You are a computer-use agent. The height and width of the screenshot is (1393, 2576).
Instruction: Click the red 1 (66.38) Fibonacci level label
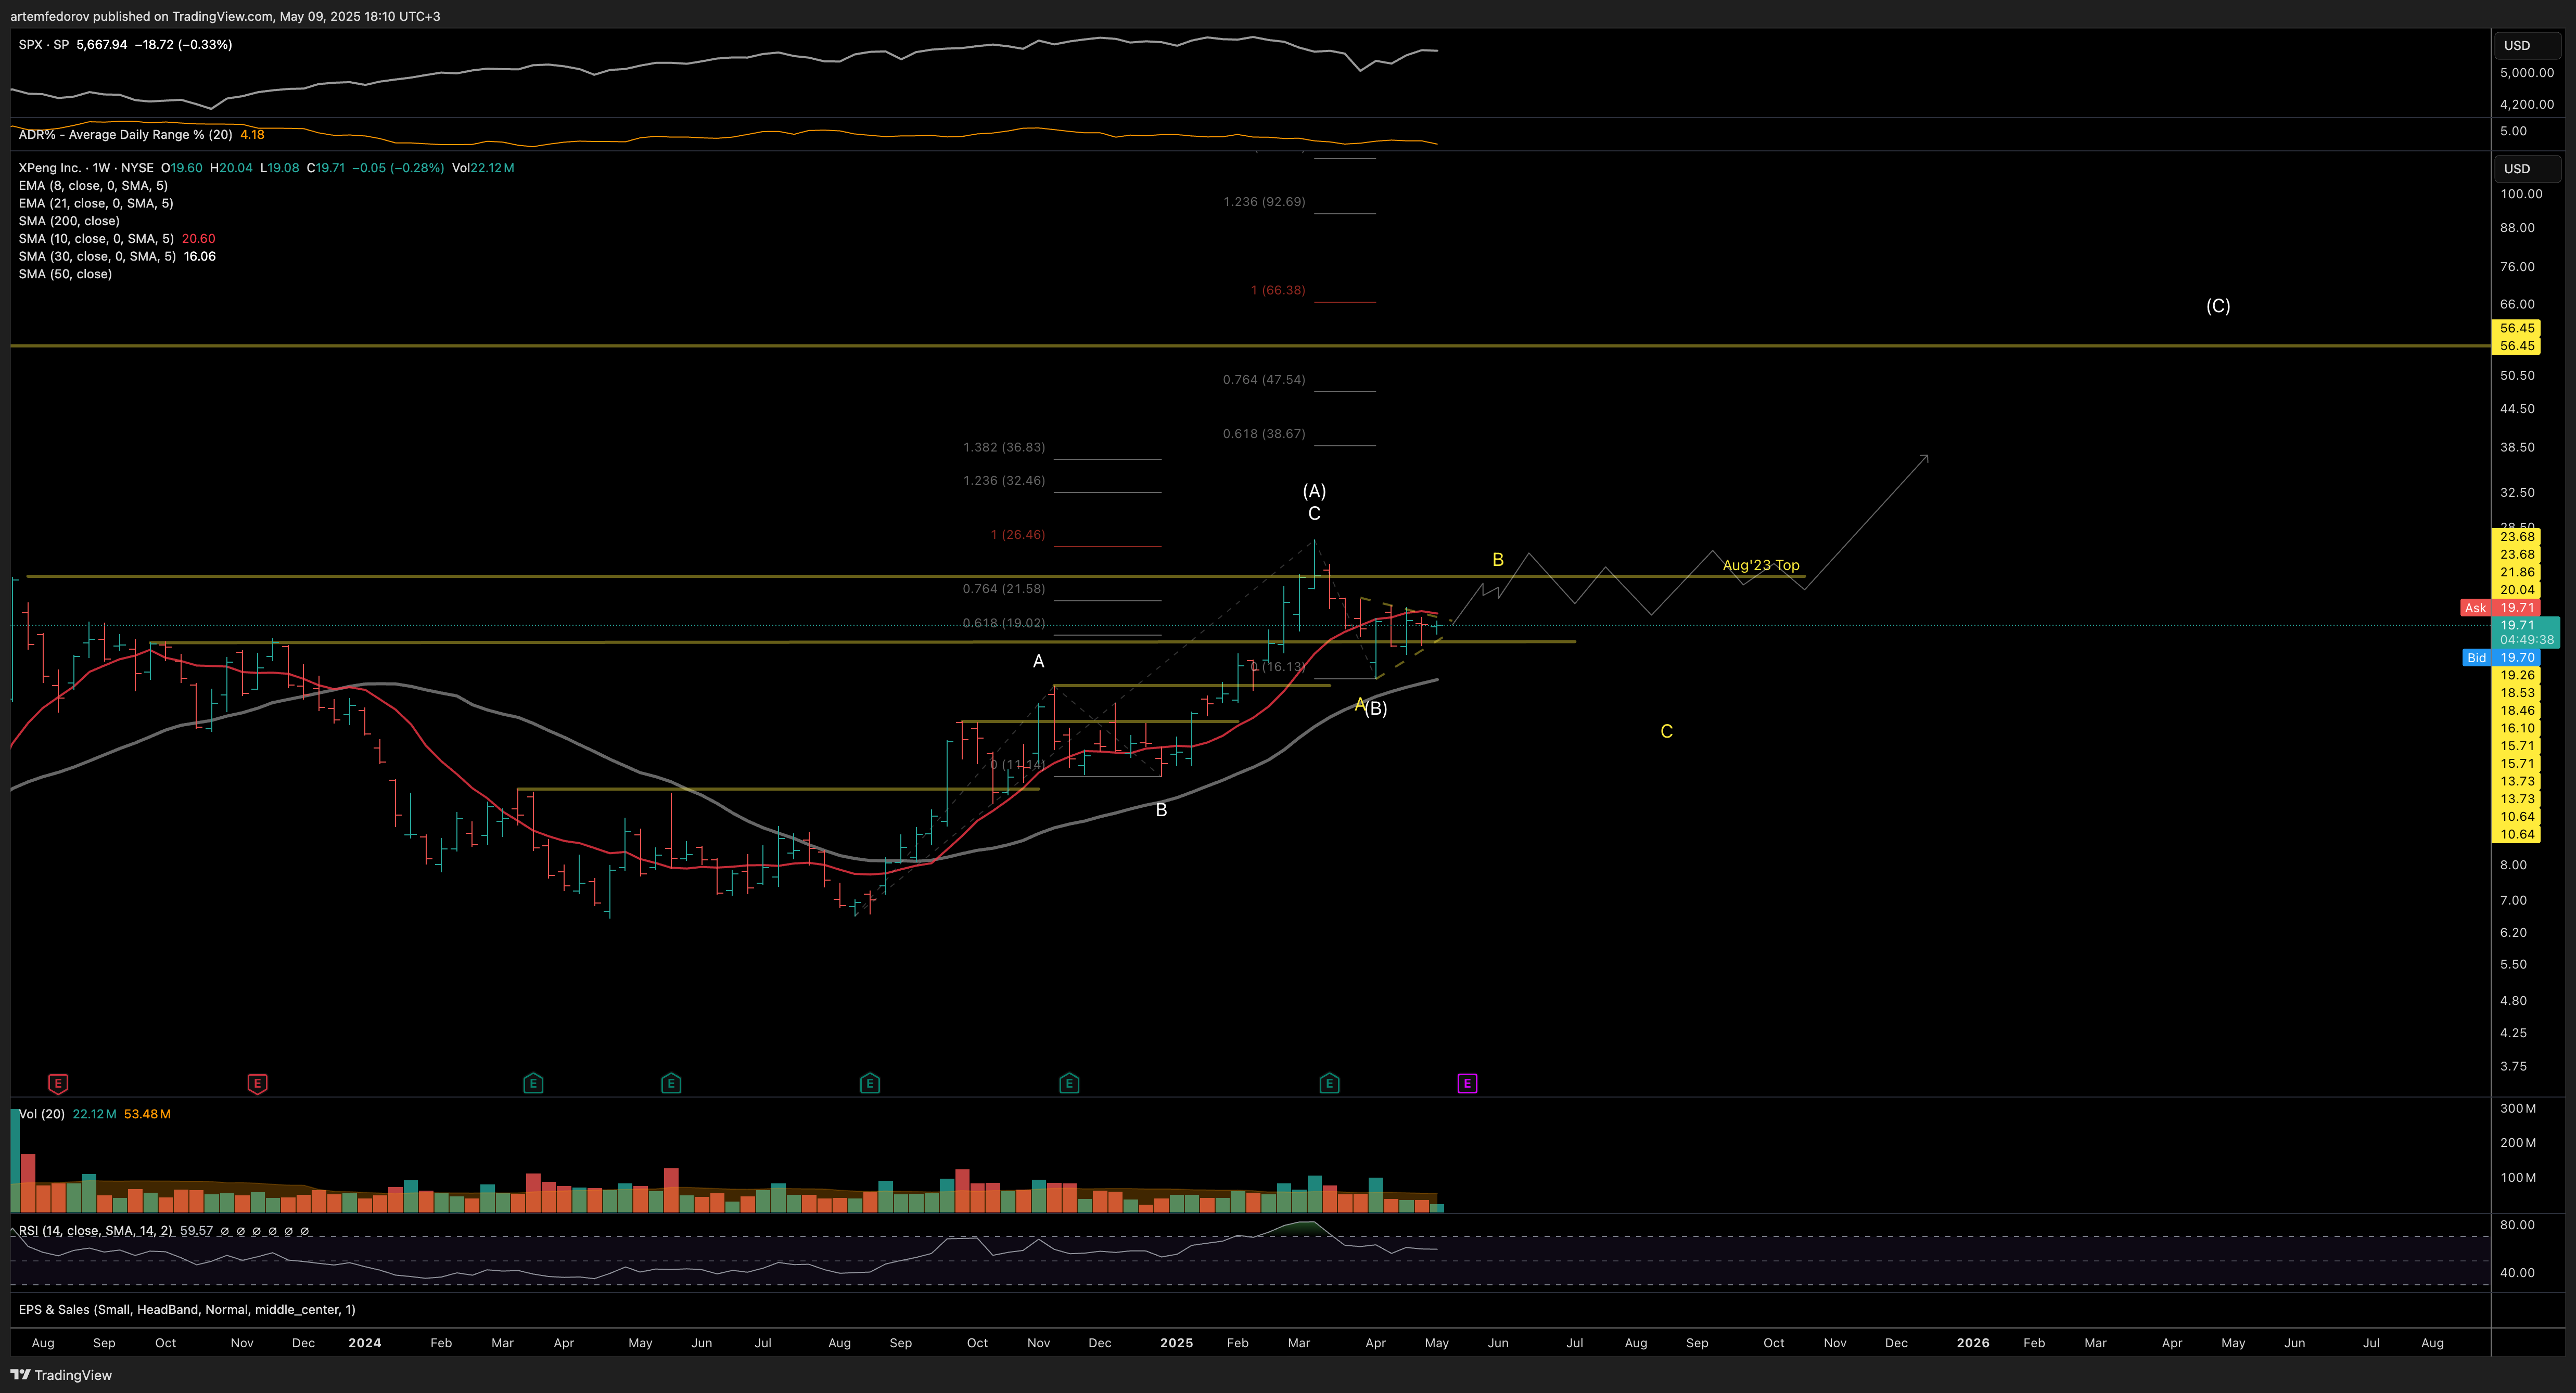coord(1278,291)
